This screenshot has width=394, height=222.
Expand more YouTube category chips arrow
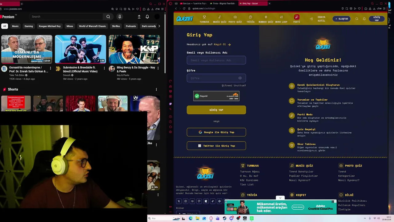coord(159,26)
